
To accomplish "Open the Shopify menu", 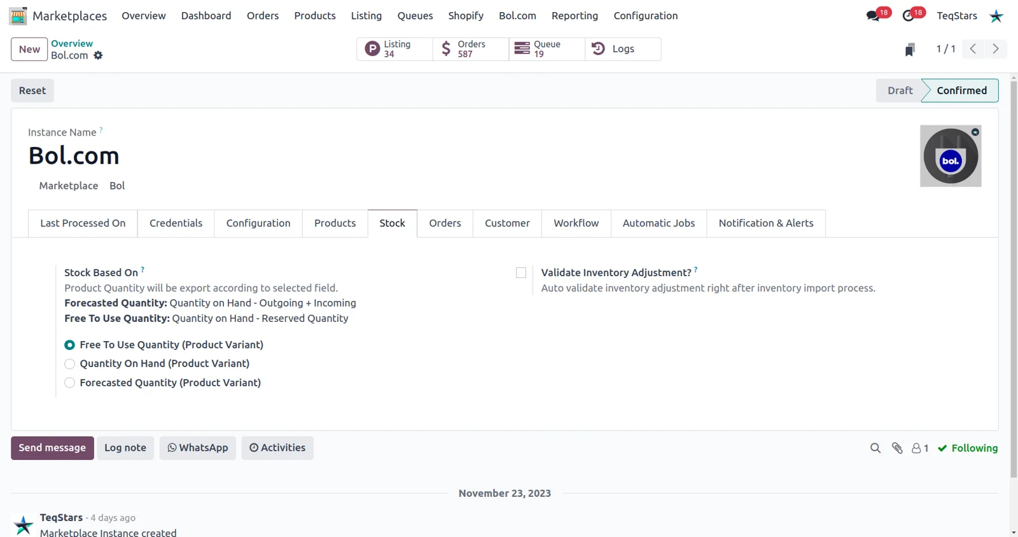I will [x=466, y=16].
